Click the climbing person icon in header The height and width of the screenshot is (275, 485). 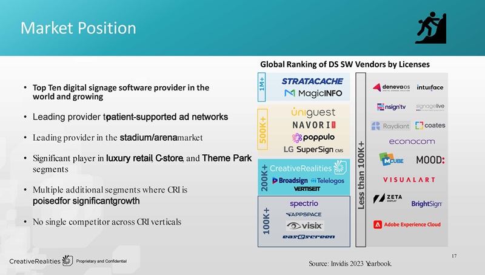pos(431,27)
